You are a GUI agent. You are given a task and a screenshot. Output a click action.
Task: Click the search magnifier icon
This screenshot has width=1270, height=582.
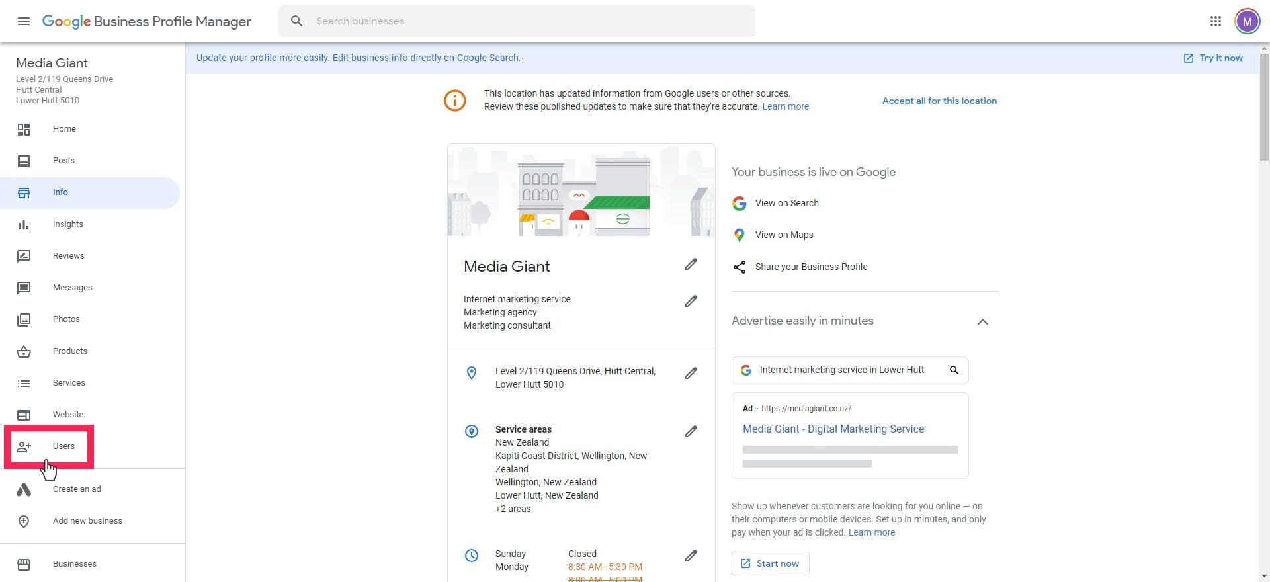click(297, 21)
